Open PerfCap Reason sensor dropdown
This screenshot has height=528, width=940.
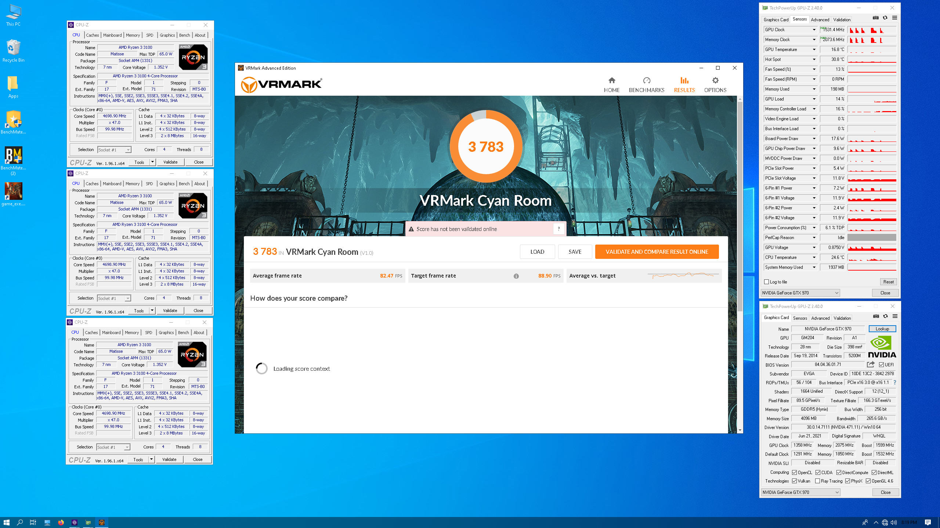(x=814, y=238)
